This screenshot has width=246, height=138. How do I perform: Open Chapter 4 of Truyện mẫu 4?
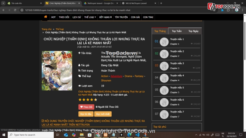175,80
